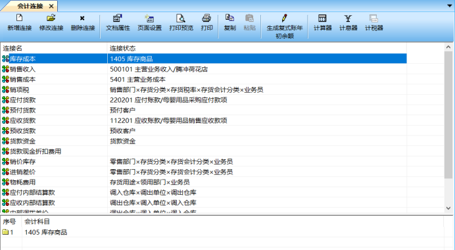Click the icon beside 应收货款
This screenshot has height=250, width=455.
click(x=5, y=120)
